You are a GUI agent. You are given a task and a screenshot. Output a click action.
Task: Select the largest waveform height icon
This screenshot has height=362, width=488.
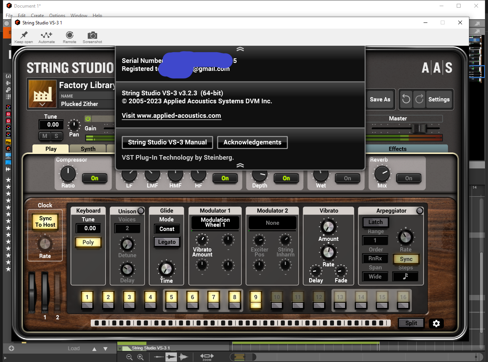[184, 357]
